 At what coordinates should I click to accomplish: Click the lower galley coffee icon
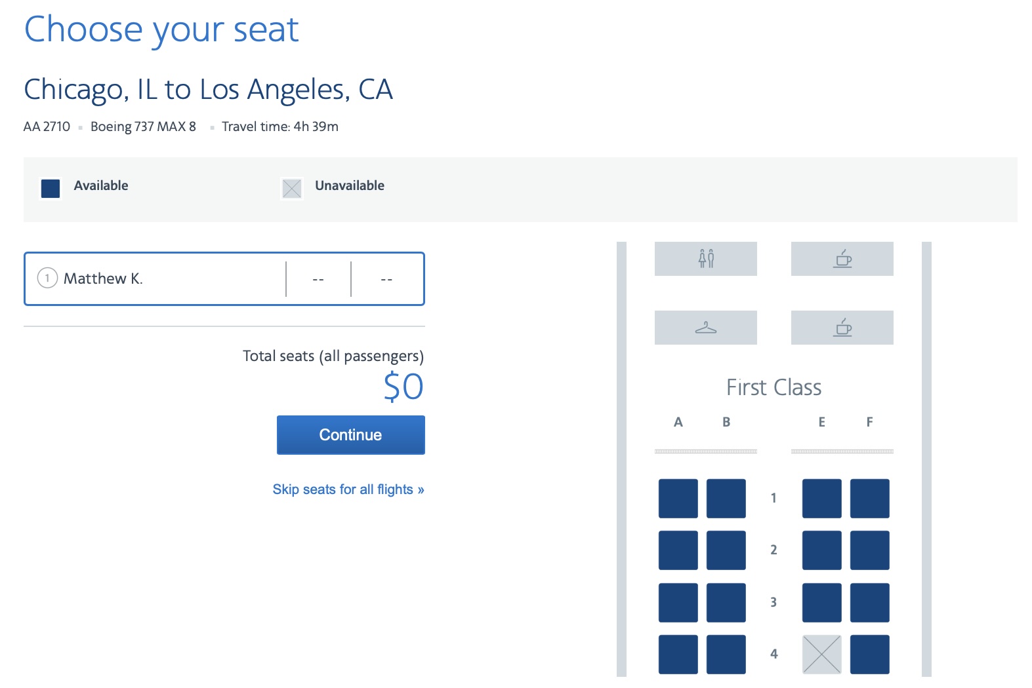coord(842,327)
